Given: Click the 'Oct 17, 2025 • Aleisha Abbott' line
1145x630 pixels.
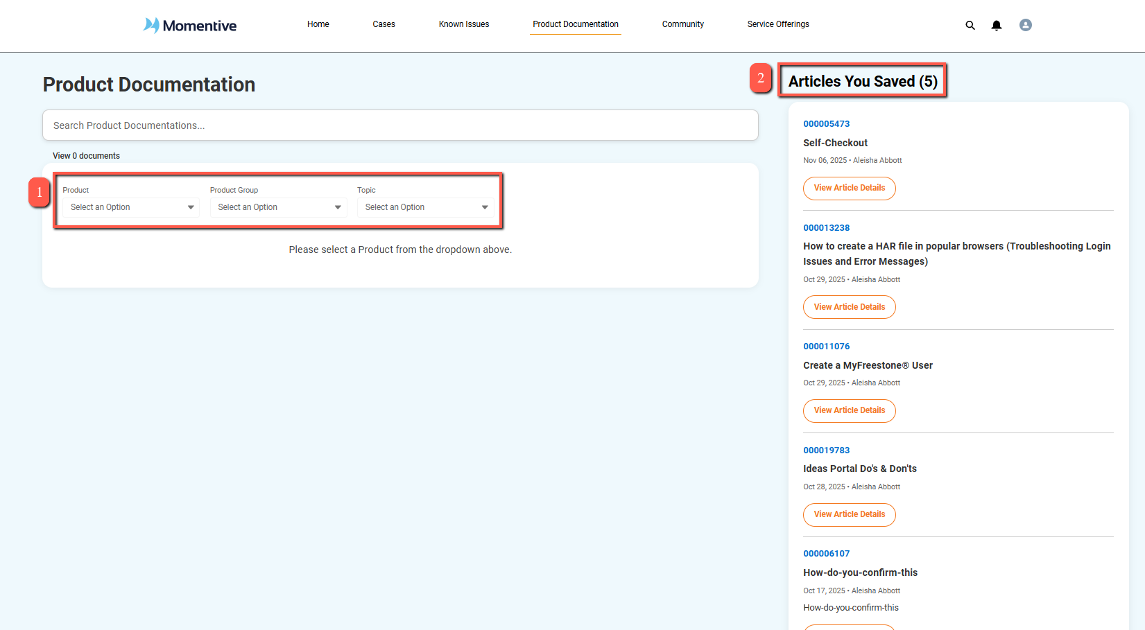Looking at the screenshot, I should [852, 591].
